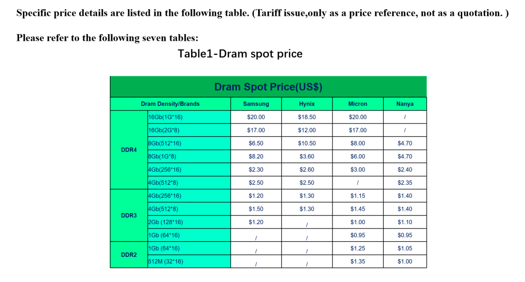Viewport: 525px width, 282px height.
Task: Click the Table1-Dram spot price heading
Action: point(240,53)
